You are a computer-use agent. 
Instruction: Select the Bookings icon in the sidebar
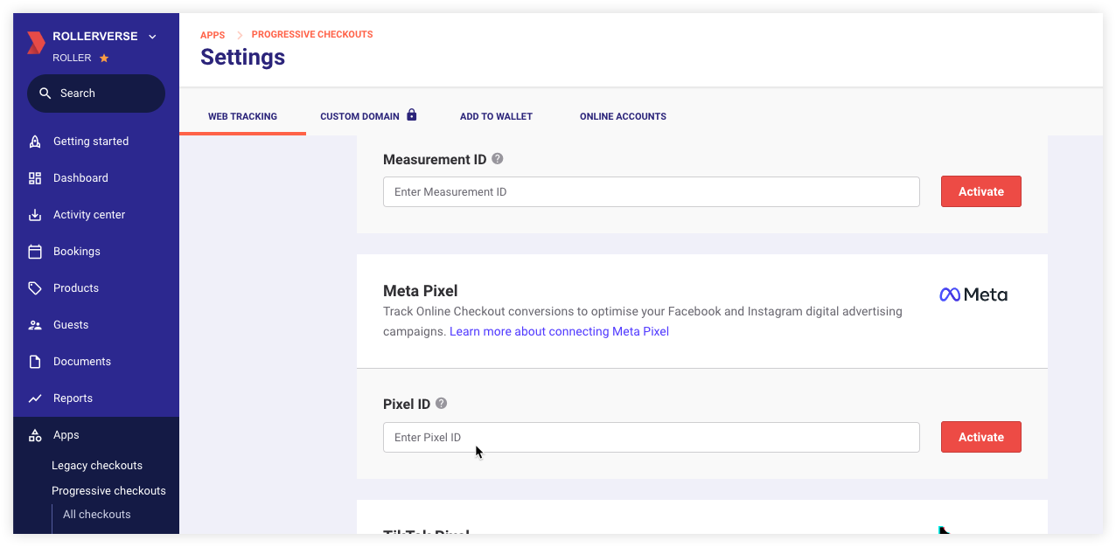point(35,251)
